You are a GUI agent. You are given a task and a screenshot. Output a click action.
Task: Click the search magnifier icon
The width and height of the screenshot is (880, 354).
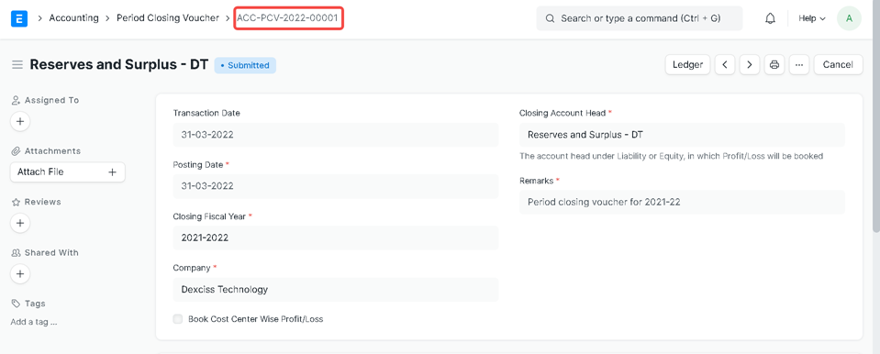tap(550, 18)
